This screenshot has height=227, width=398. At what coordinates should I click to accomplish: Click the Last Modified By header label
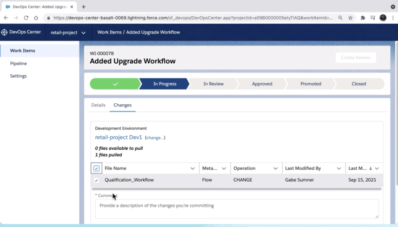[303, 168]
